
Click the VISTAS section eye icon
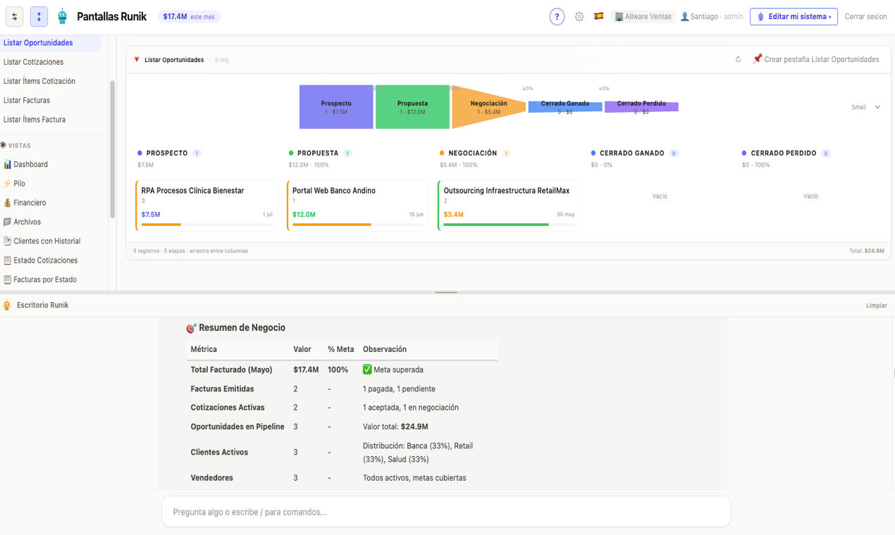[x=3, y=146]
